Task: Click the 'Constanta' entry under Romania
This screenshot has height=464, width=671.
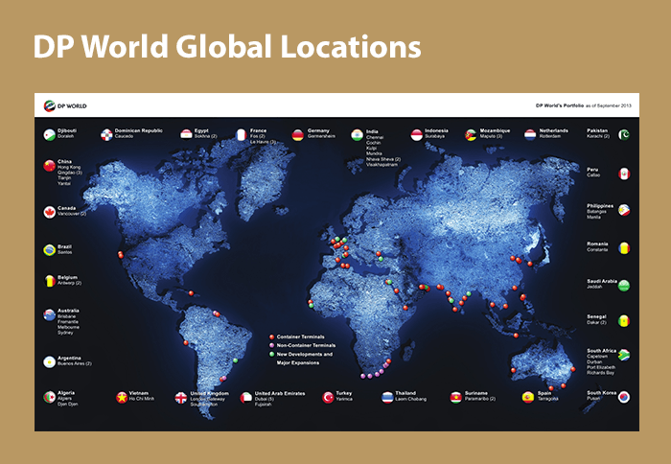Action: (597, 249)
